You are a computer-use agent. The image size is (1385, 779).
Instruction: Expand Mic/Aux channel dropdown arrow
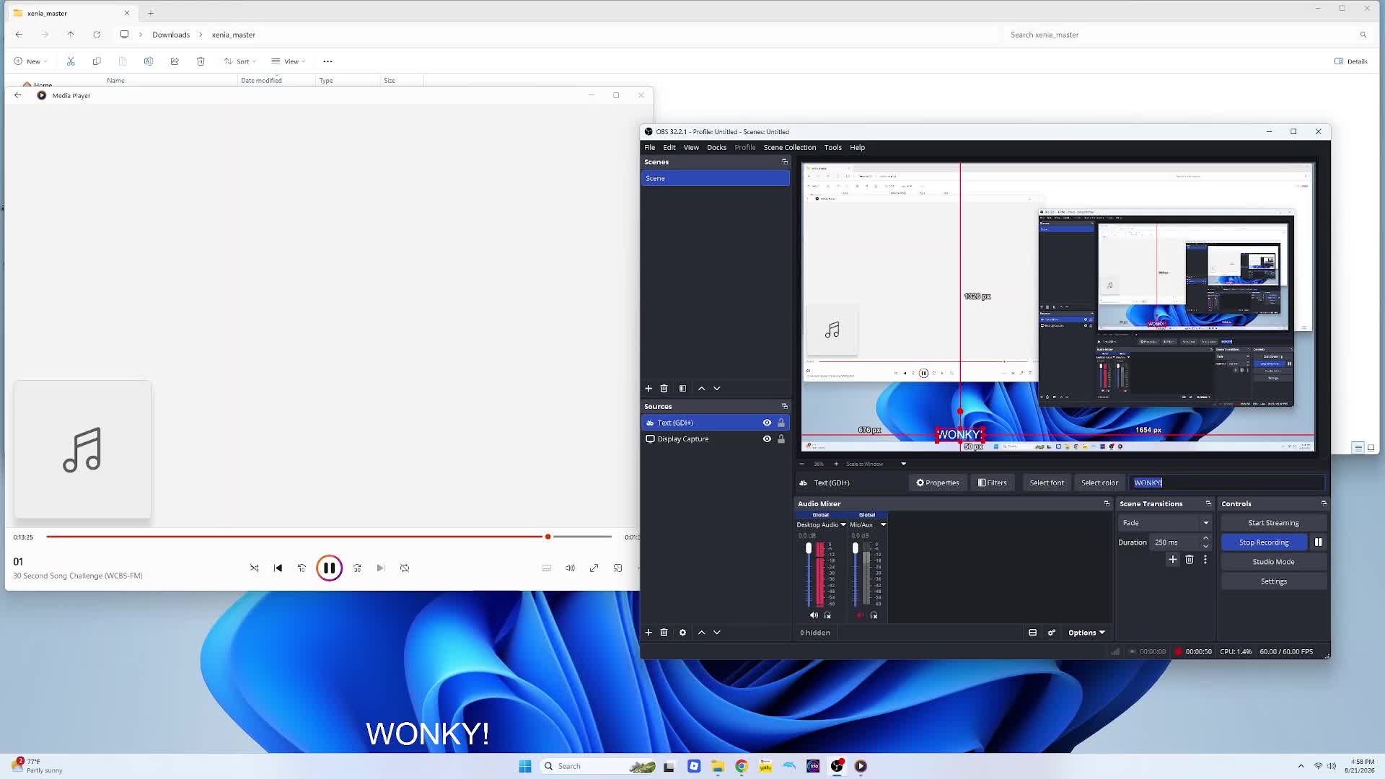pos(883,524)
